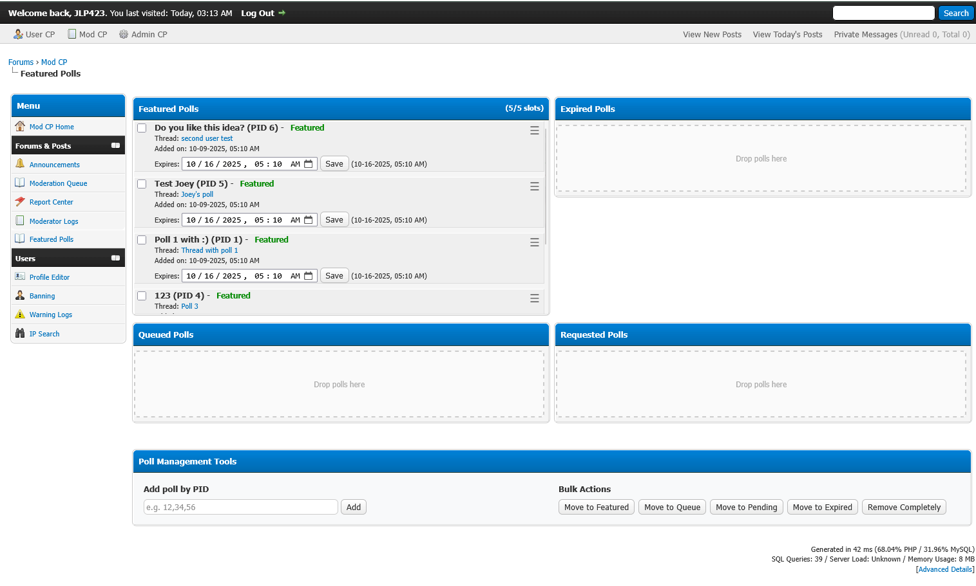976x586 pixels.
Task: Focus the Add poll by PID input field
Action: (240, 508)
